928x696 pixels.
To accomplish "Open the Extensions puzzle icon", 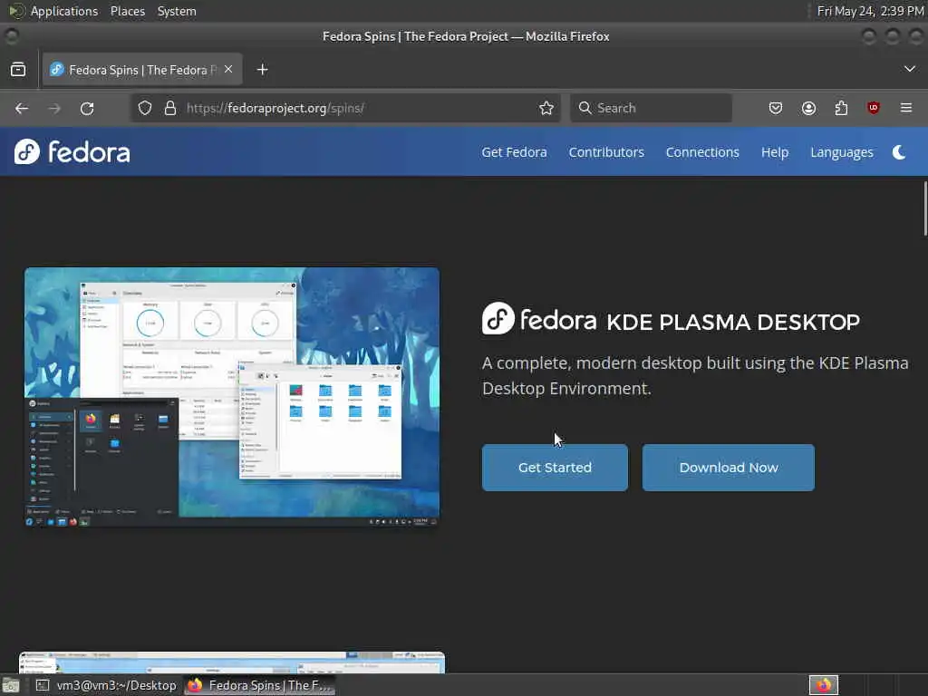I will tap(841, 109).
